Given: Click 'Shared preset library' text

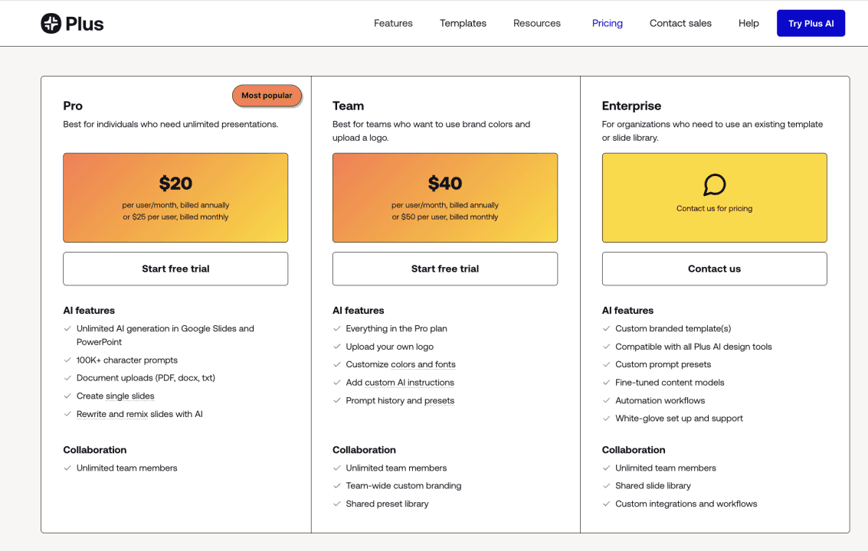Looking at the screenshot, I should coord(387,504).
